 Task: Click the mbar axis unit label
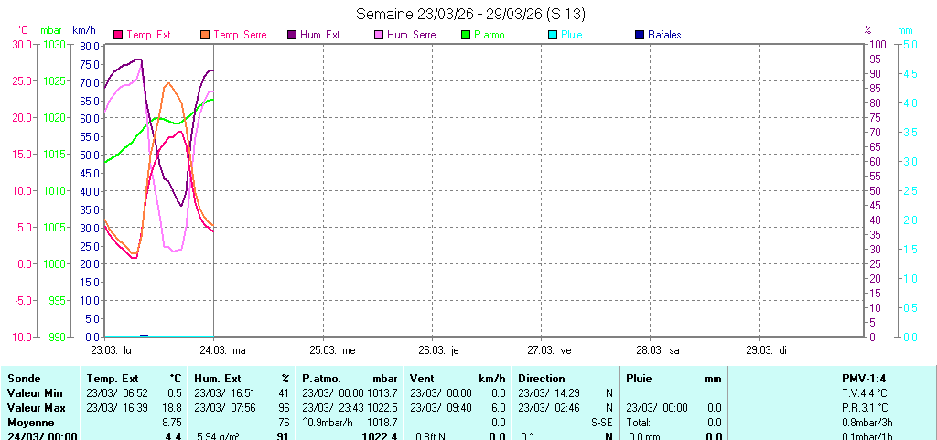click(x=50, y=30)
